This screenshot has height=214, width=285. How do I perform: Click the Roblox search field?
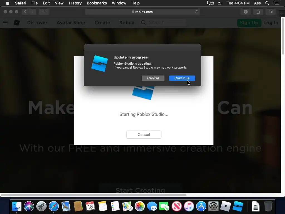click(166, 23)
